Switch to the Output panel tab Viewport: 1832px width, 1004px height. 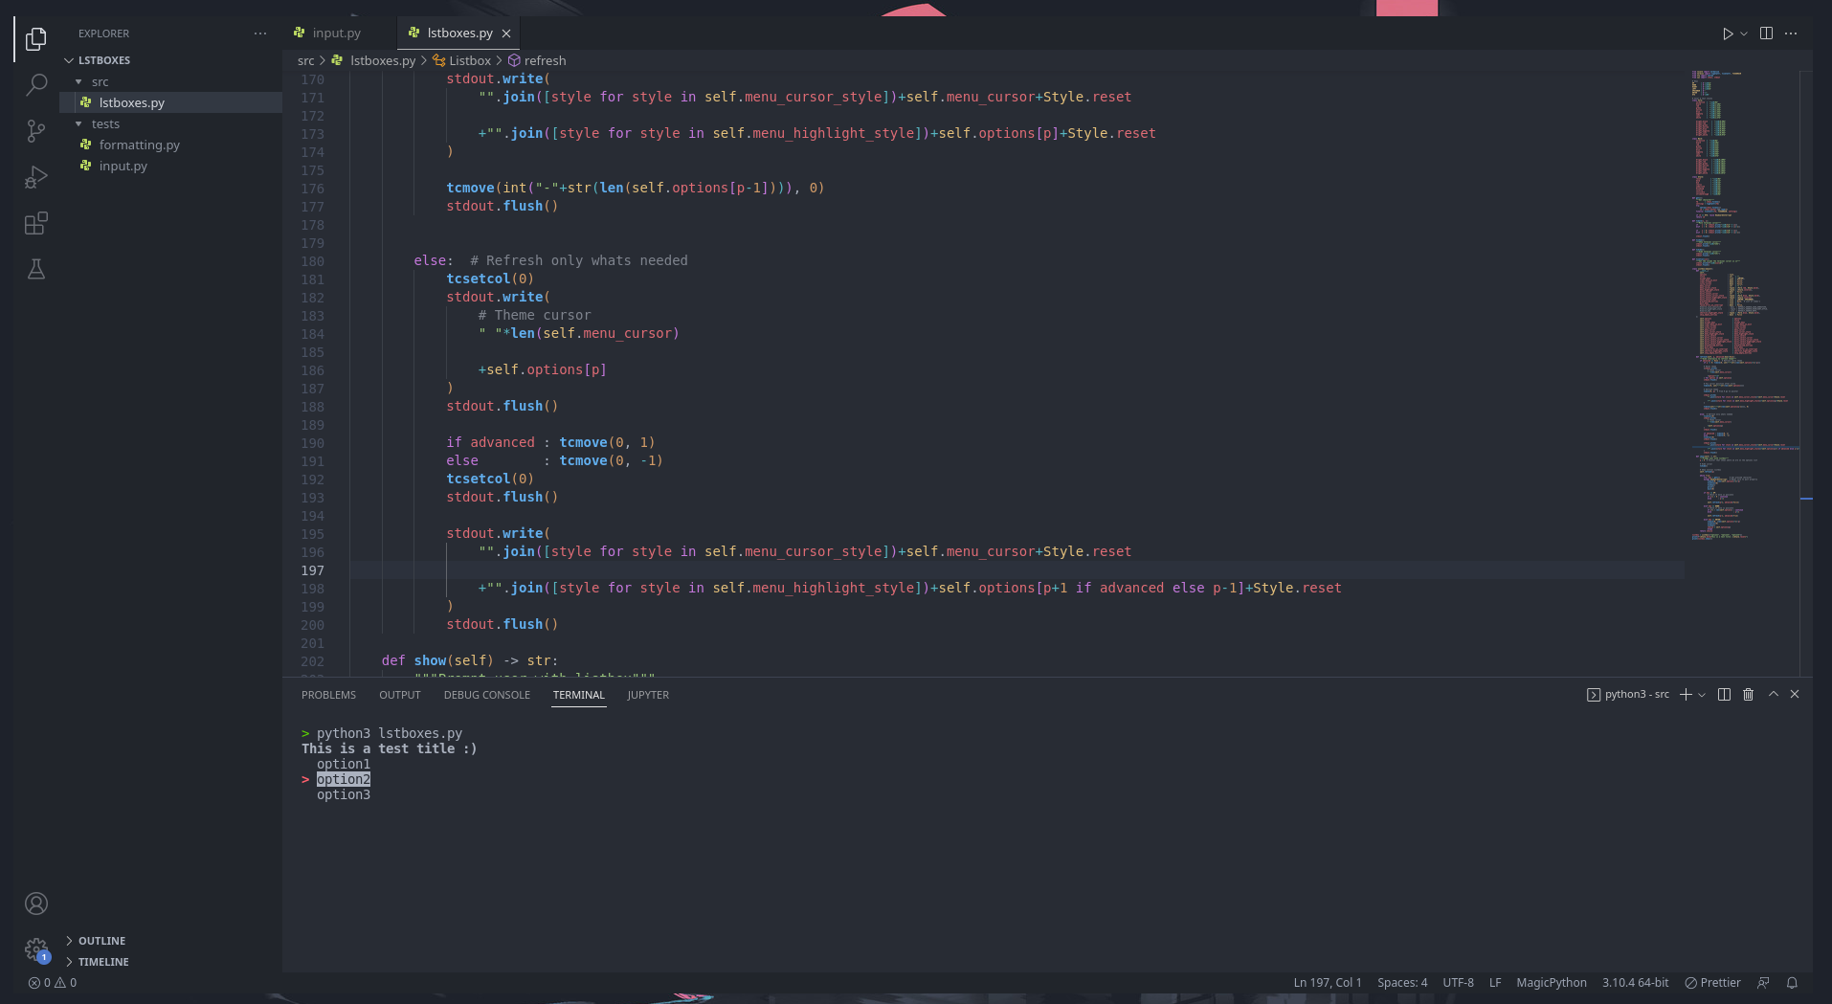pyautogui.click(x=400, y=695)
